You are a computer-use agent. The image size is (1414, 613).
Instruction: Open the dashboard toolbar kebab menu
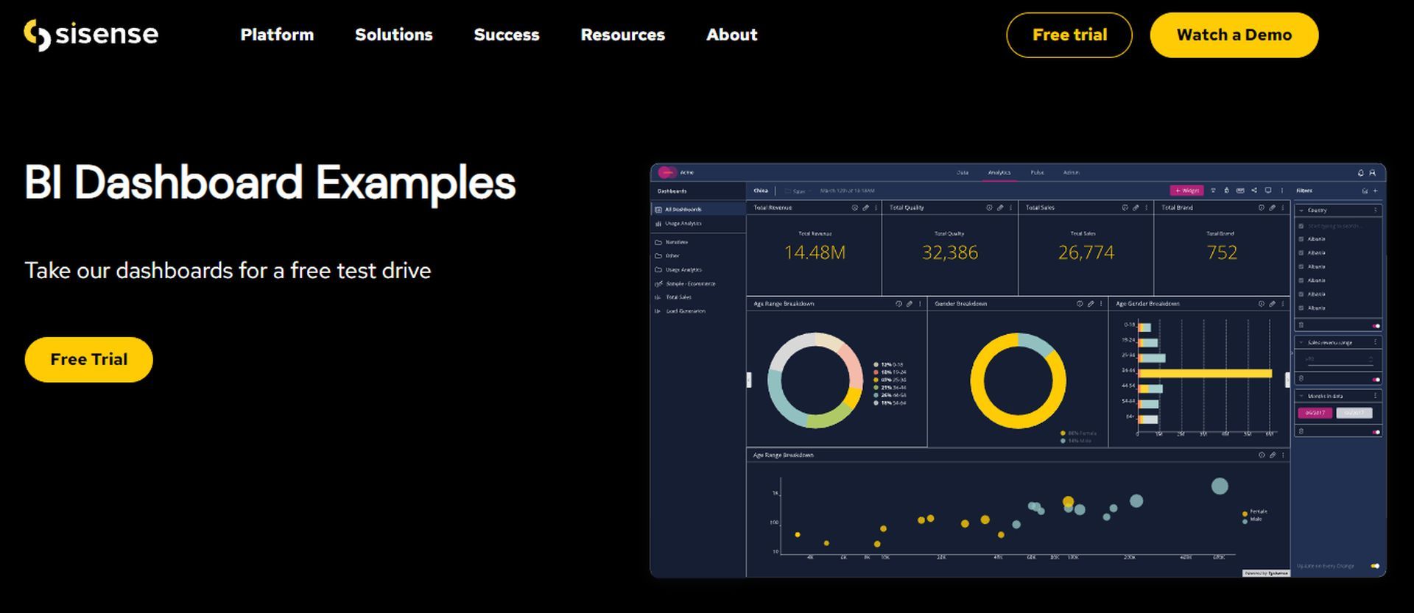pyautogui.click(x=1282, y=191)
